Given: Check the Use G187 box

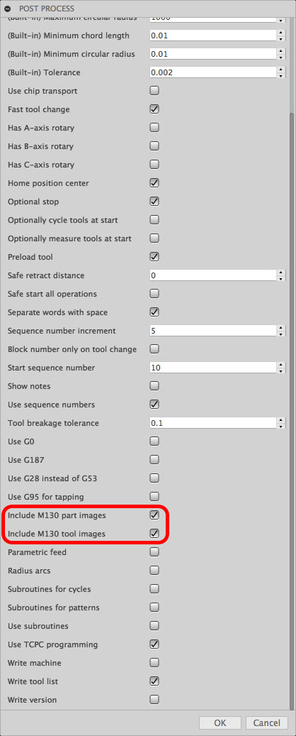Looking at the screenshot, I should pyautogui.click(x=154, y=459).
